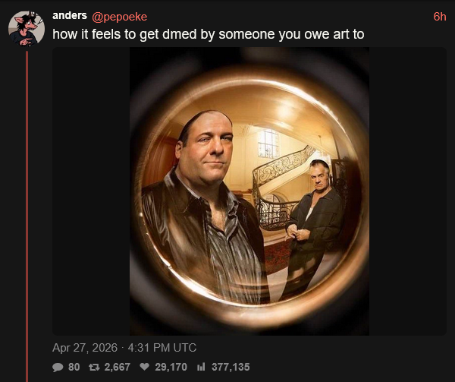Open the display name anders
This screenshot has width=455, height=382.
pos(70,15)
